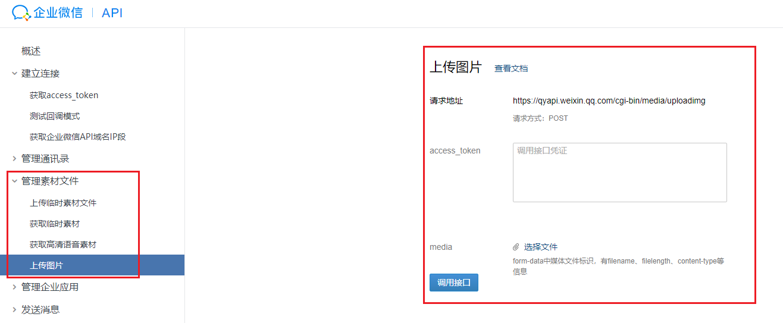Viewport: 783px width, 323px height.
Task: Collapse the 管理素材文件 section chevron
Action: (x=14, y=181)
